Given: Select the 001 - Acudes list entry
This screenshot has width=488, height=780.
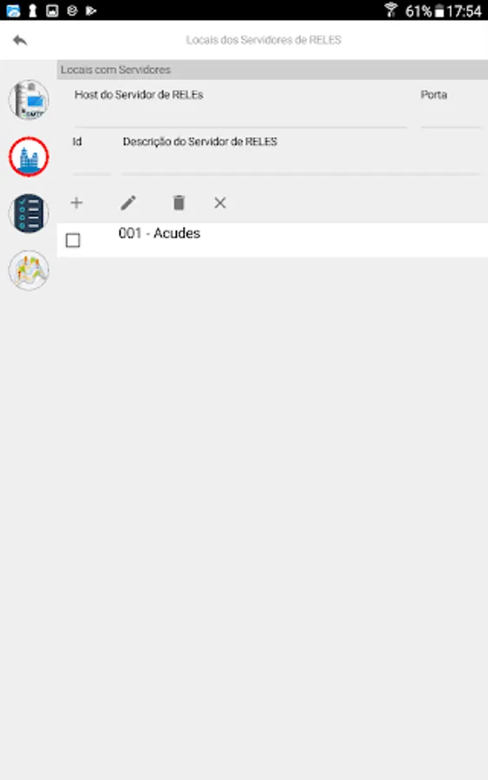Looking at the screenshot, I should pyautogui.click(x=272, y=240).
